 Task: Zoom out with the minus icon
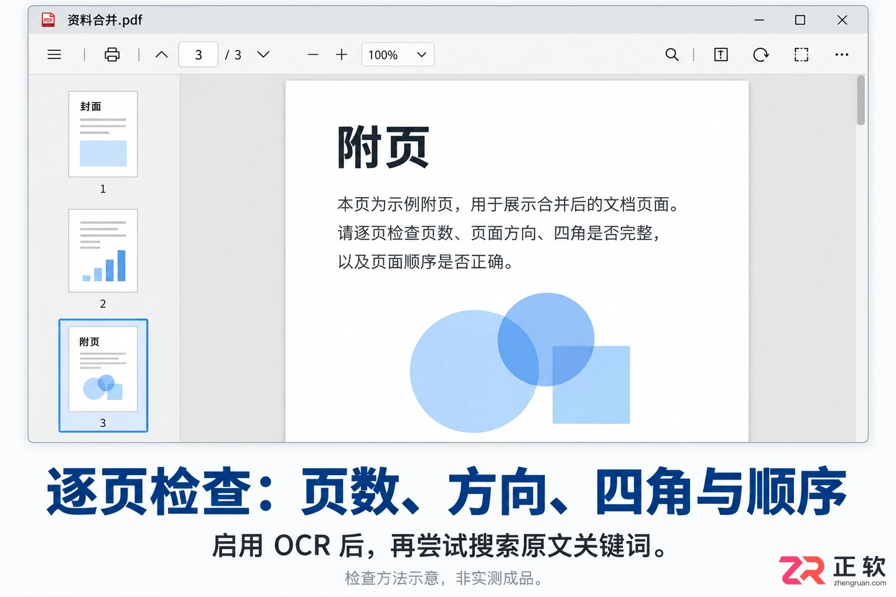[313, 55]
